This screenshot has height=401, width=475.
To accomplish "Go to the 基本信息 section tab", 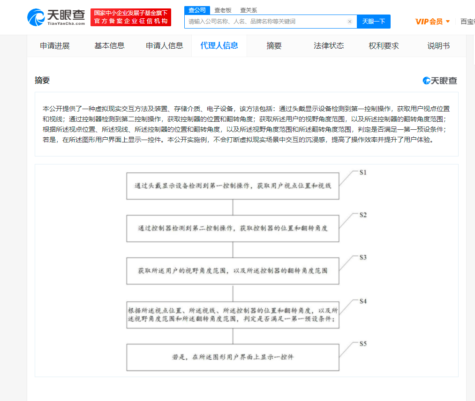I will (109, 46).
